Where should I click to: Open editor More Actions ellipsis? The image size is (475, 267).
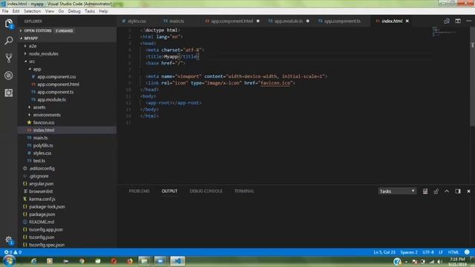pos(468,22)
